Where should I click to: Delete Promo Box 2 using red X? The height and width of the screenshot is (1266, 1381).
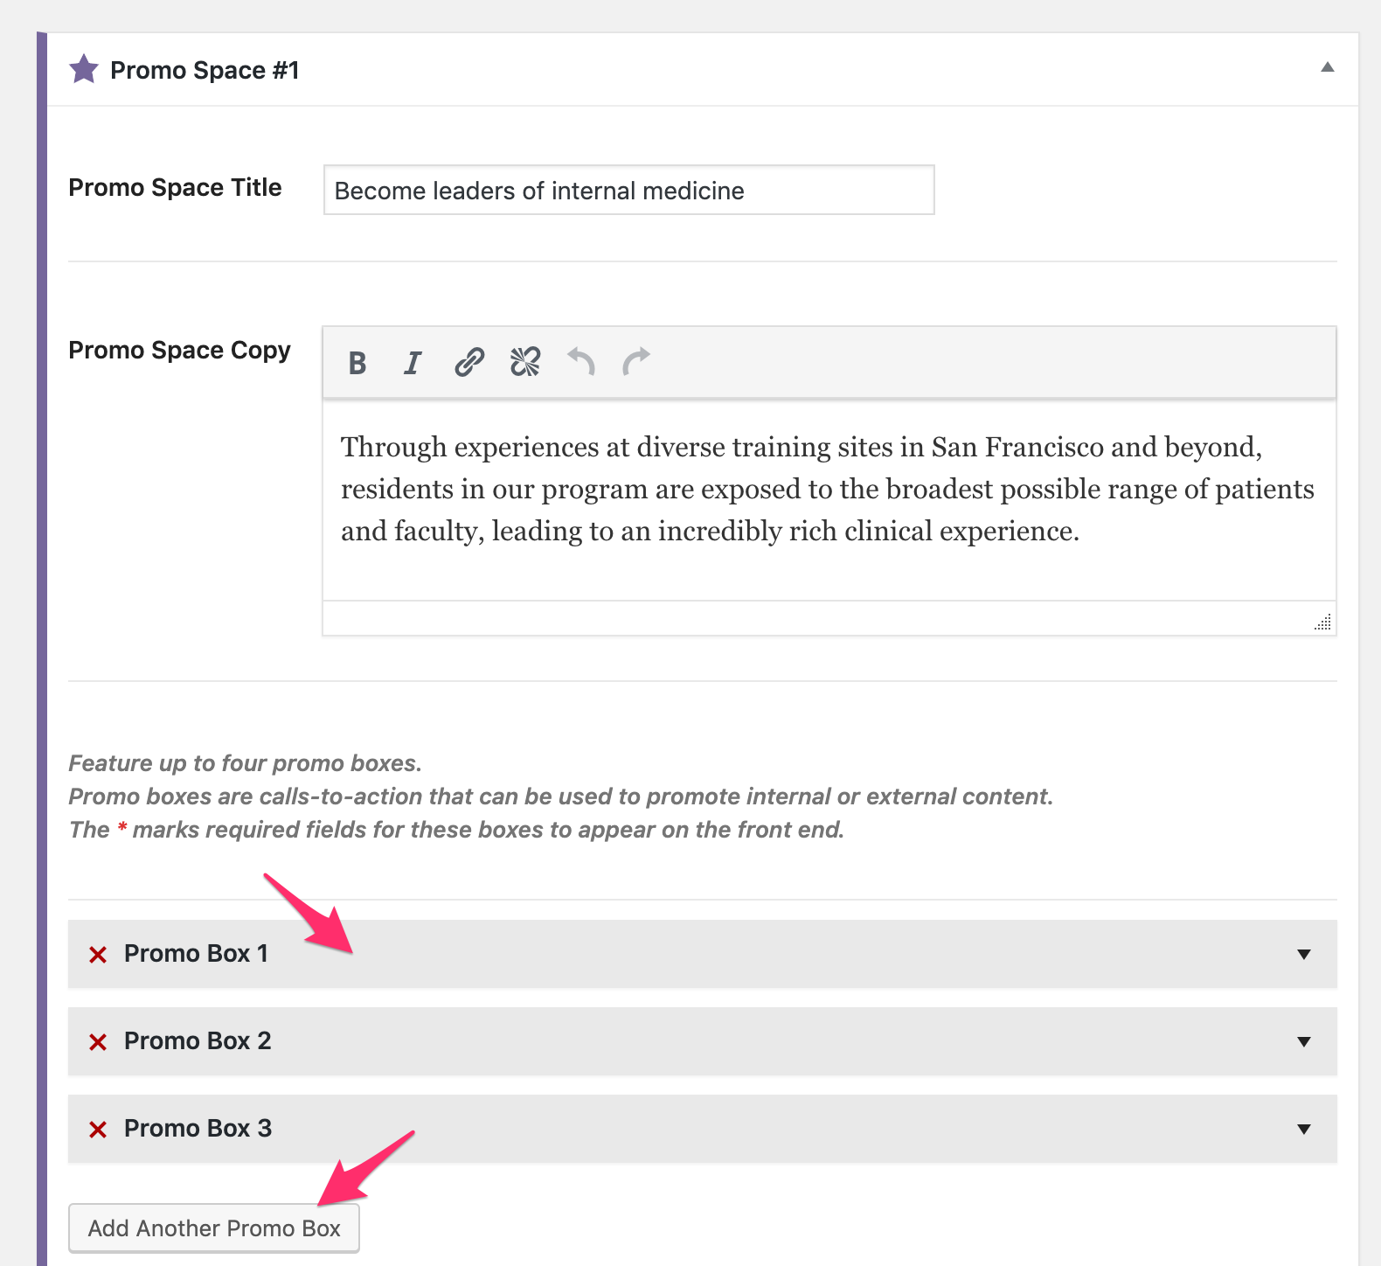click(x=98, y=1042)
